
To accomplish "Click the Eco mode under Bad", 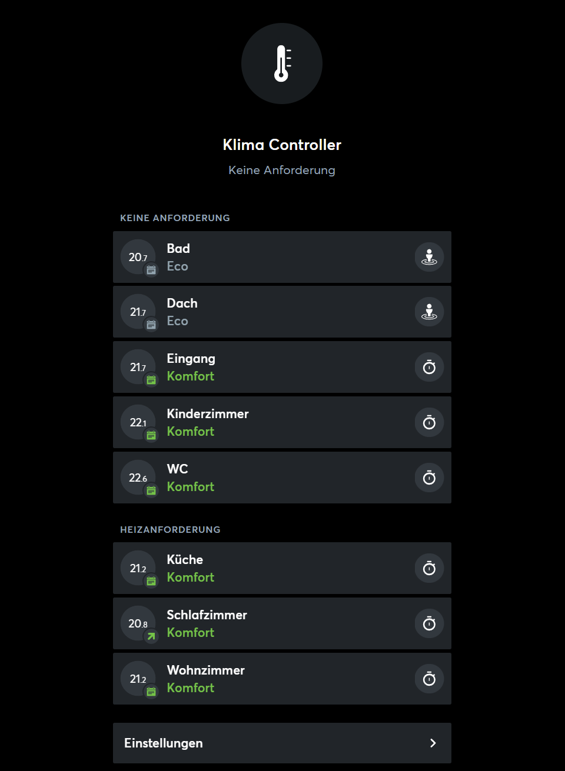I will tap(177, 266).
